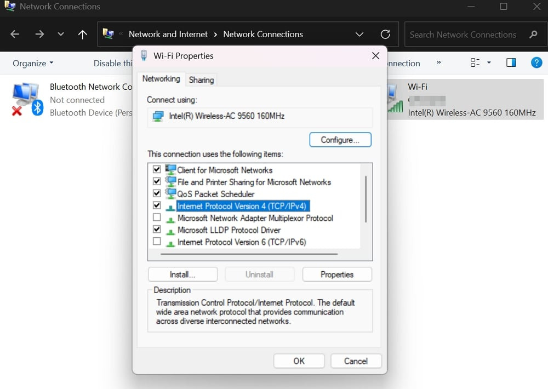
Task: Enable Internet Protocol Version 6 (TCP/IPv6)
Action: (x=157, y=242)
